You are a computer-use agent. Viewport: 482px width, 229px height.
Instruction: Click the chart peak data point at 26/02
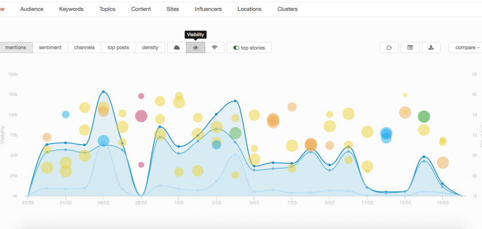click(x=103, y=92)
